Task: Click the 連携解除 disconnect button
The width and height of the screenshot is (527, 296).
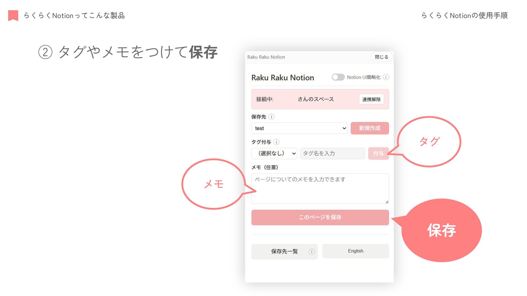Action: click(x=371, y=99)
